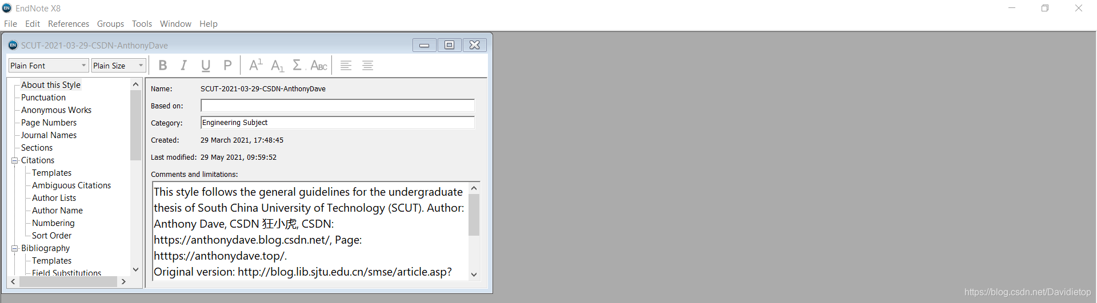Open Numbering settings under Citations

point(53,223)
